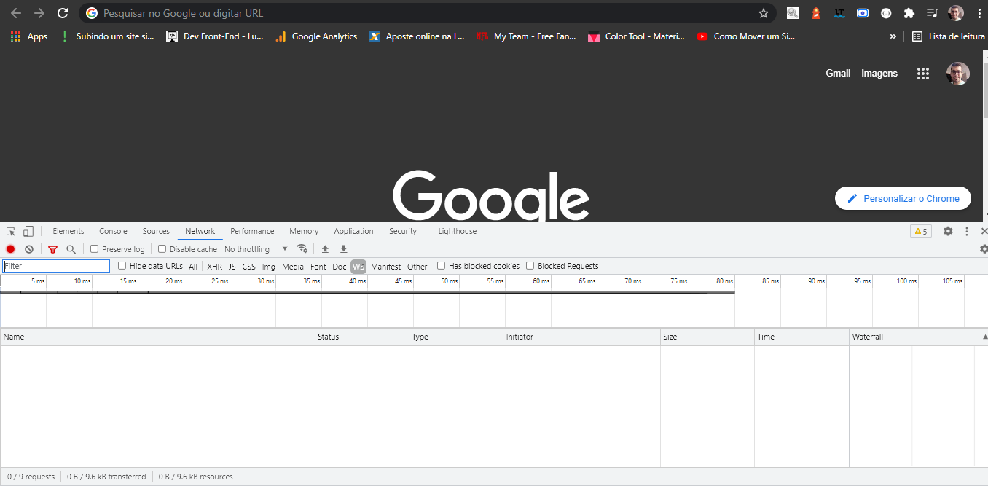Viewport: 988px width, 486px height.
Task: Stop recording network log
Action: tap(11, 249)
